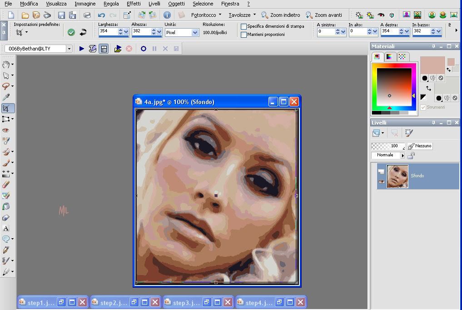Click the red-eye removal icon in the photo toolbar

pos(381,15)
